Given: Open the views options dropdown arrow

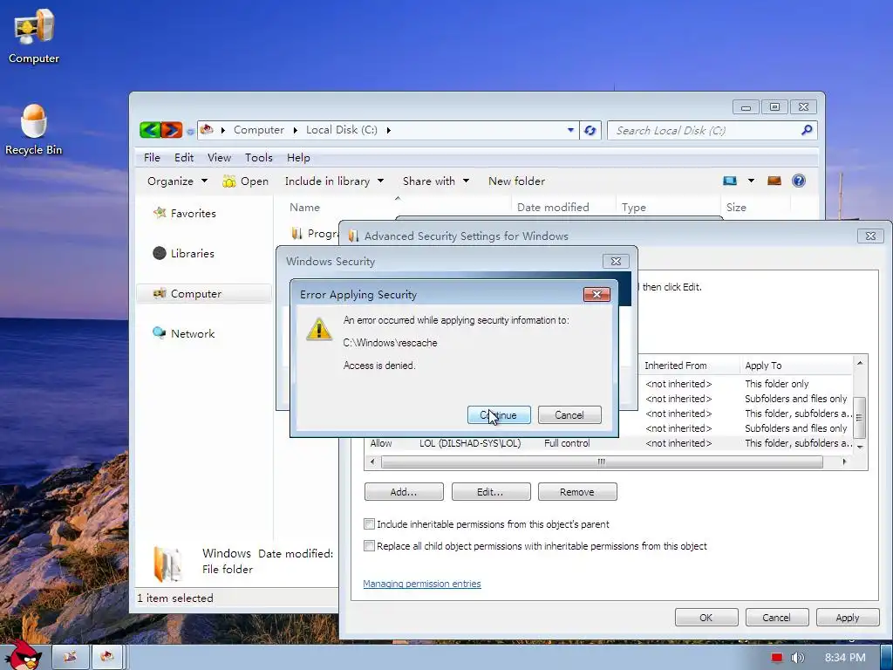Looking at the screenshot, I should pyautogui.click(x=751, y=181).
